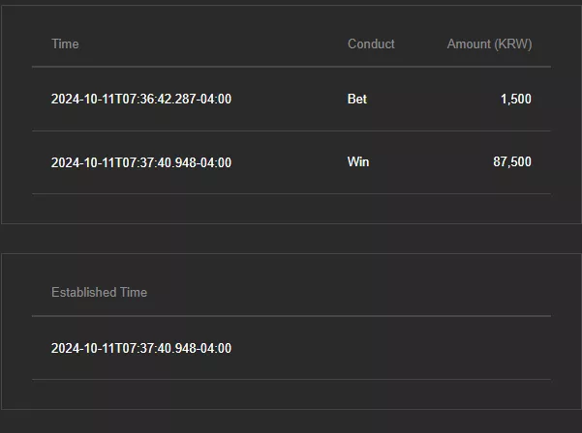Click the empty area under the Win row
This screenshot has width=582, height=433.
291,208
